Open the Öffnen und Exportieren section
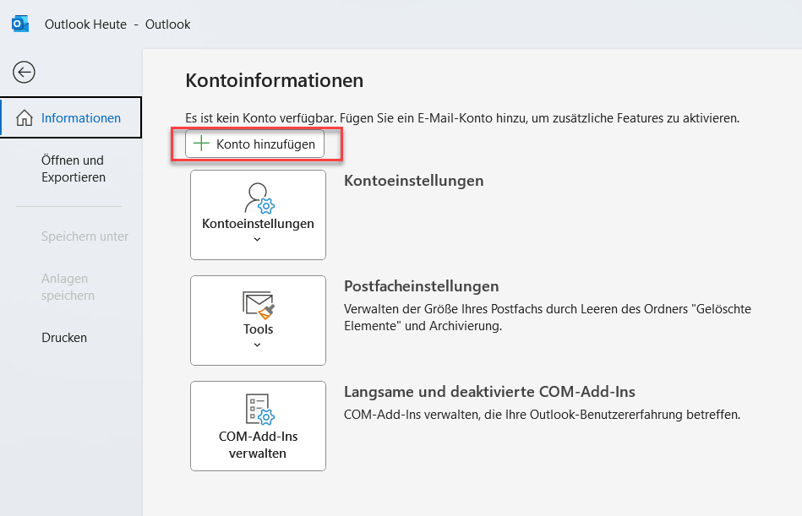Screen dimensions: 802x516 (x=73, y=168)
